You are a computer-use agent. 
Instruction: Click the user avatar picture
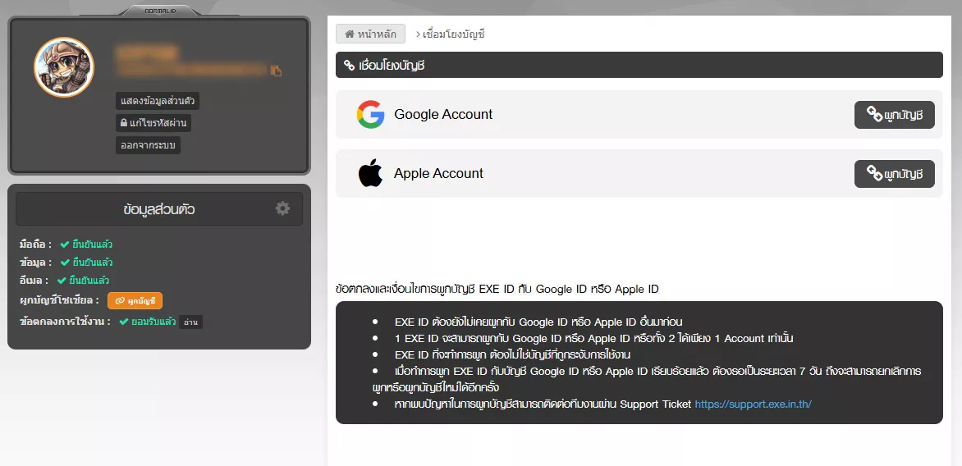(x=63, y=67)
